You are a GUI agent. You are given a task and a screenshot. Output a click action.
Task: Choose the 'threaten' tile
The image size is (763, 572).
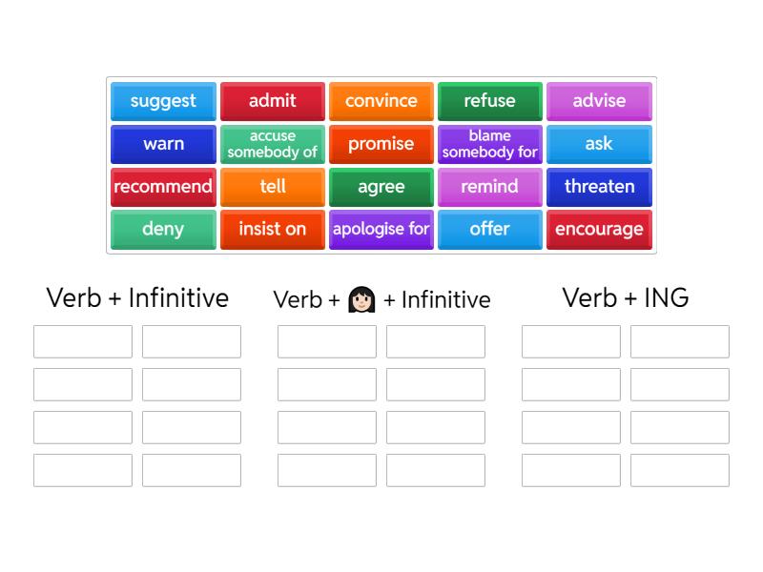coord(599,187)
